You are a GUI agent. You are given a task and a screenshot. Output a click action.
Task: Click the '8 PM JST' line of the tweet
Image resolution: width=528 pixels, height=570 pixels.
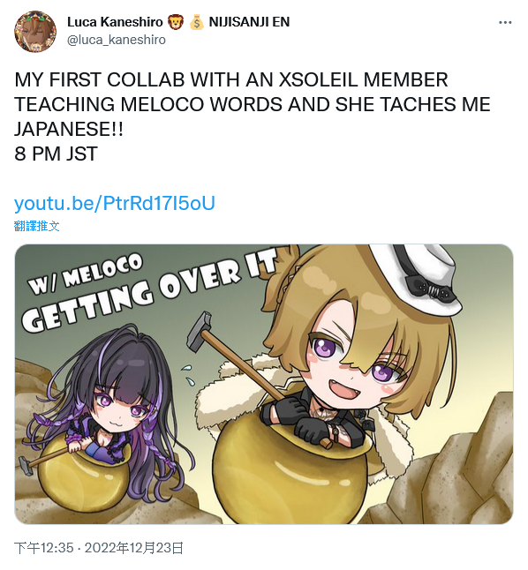point(56,154)
